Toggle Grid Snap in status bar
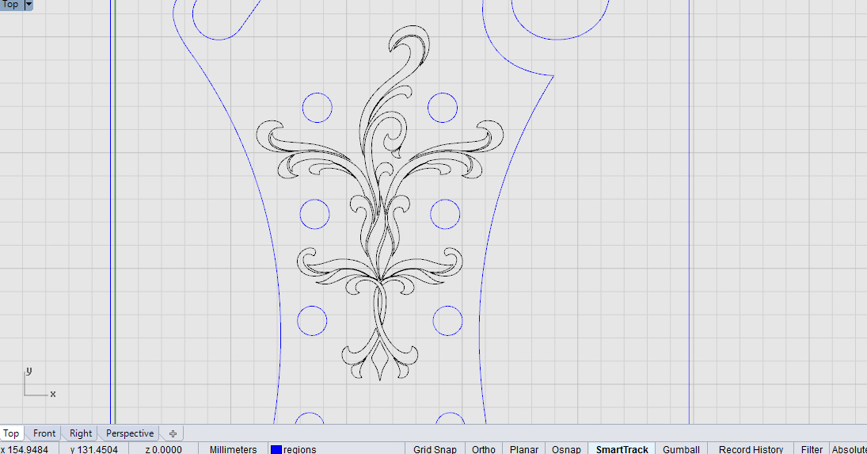 click(x=435, y=449)
